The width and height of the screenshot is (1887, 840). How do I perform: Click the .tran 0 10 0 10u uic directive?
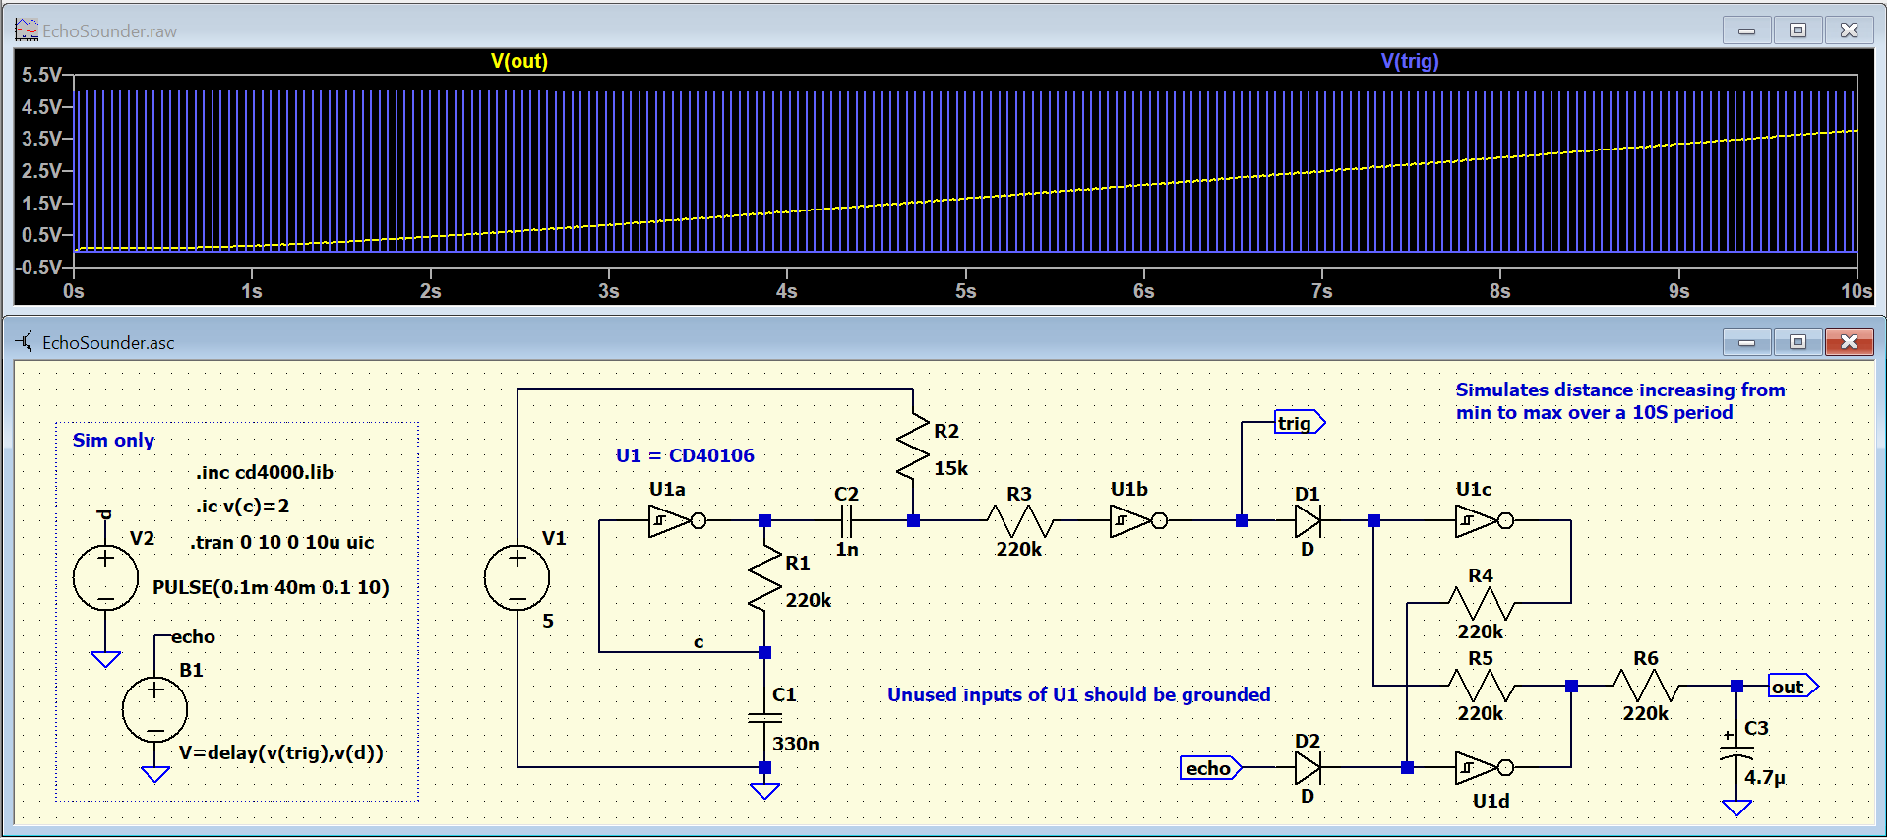[x=282, y=542]
